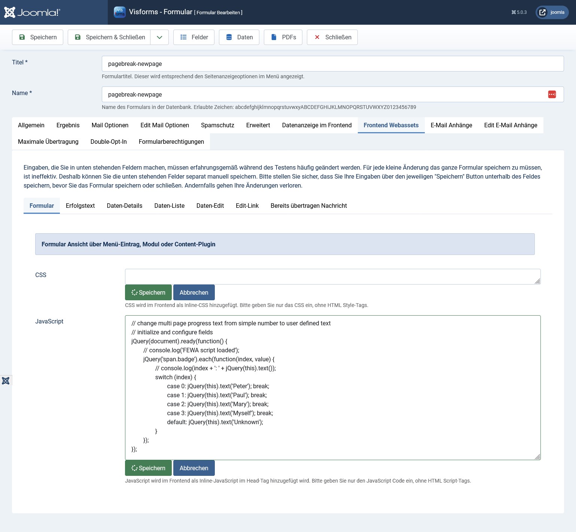This screenshot has height=532, width=576.
Task: Expand the Speichern & Schließen dropdown arrow
Action: pyautogui.click(x=159, y=37)
